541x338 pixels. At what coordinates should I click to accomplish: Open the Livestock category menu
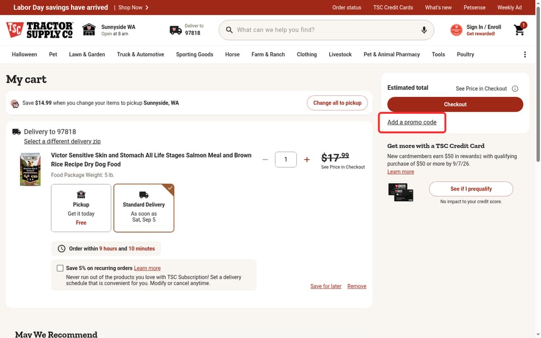click(340, 55)
